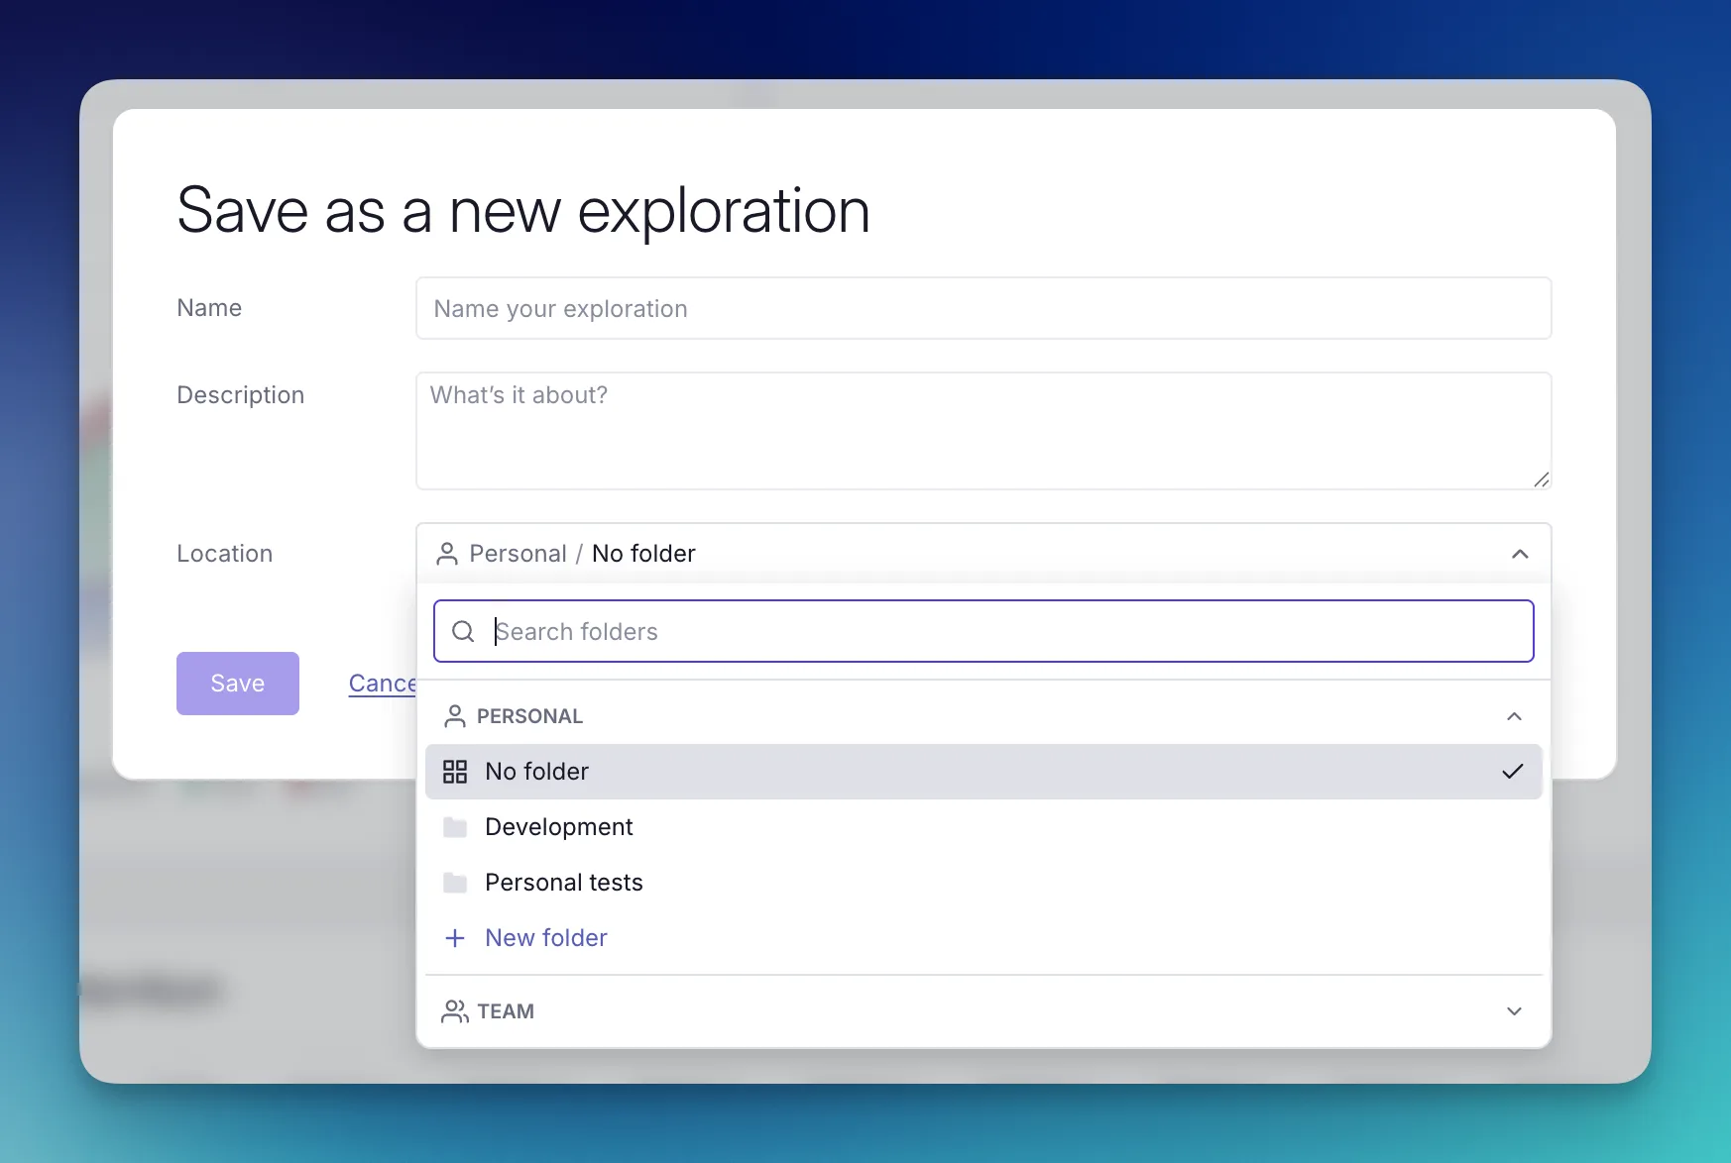Click the TEAM group people icon
This screenshot has height=1163, width=1731.
(455, 1011)
